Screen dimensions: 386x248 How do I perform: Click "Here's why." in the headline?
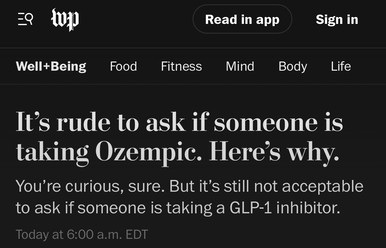coord(274,152)
